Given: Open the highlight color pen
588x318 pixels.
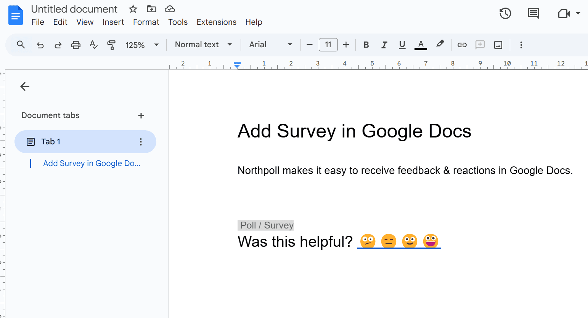Looking at the screenshot, I should (440, 44).
